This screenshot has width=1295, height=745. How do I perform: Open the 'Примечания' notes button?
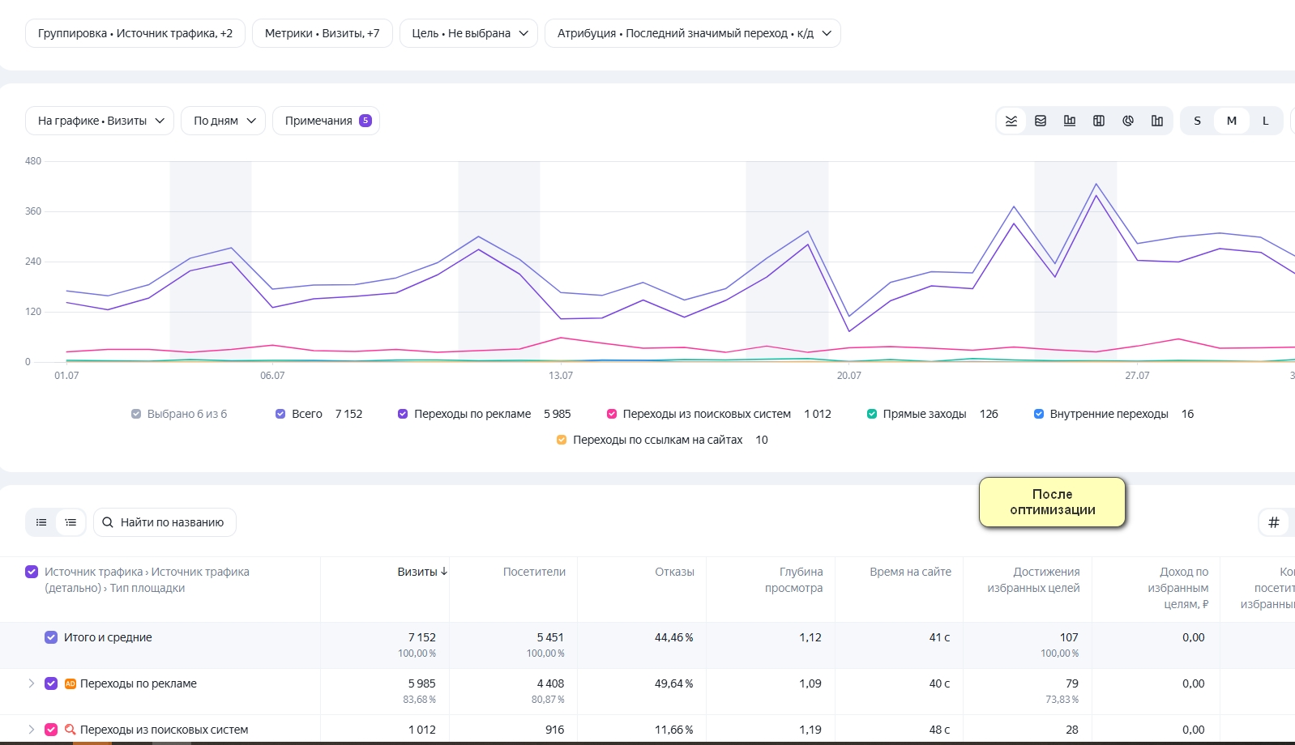pos(326,121)
